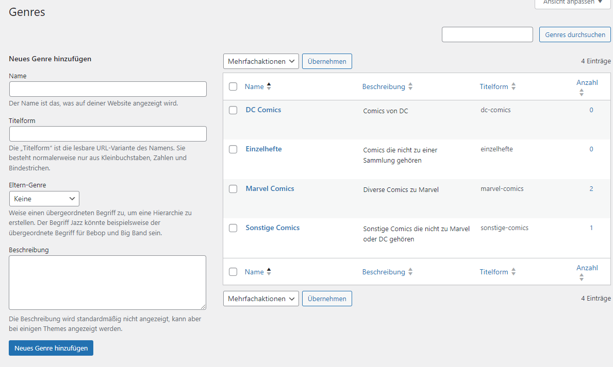Sort by Name using header sort arrows
Viewport: 613px width, 367px height.
269,86
